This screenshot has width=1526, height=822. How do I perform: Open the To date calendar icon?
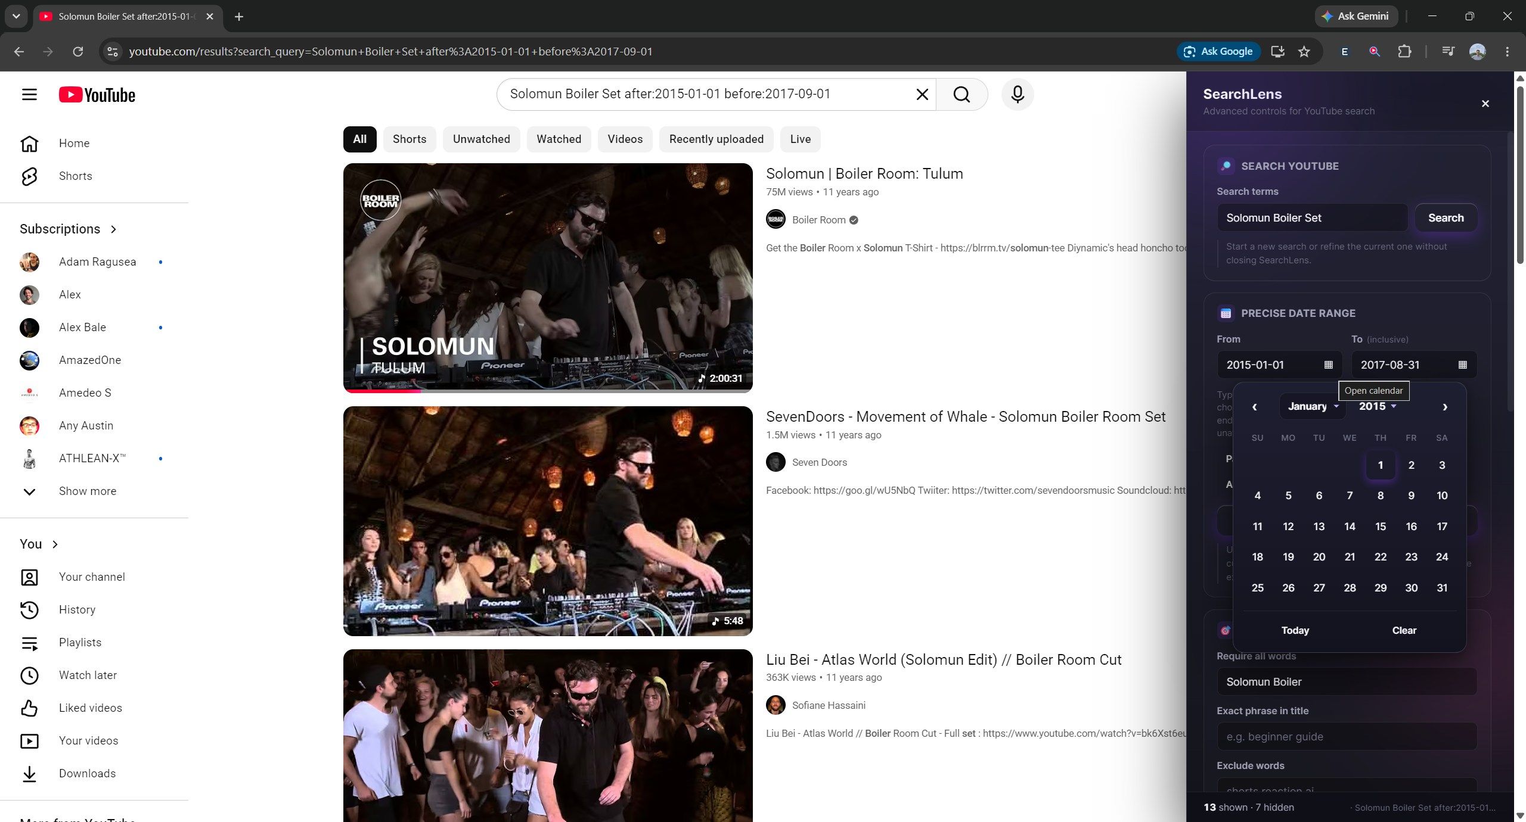(x=1462, y=365)
